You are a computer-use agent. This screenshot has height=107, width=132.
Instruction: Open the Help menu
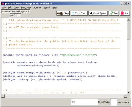(x=55, y=7)
